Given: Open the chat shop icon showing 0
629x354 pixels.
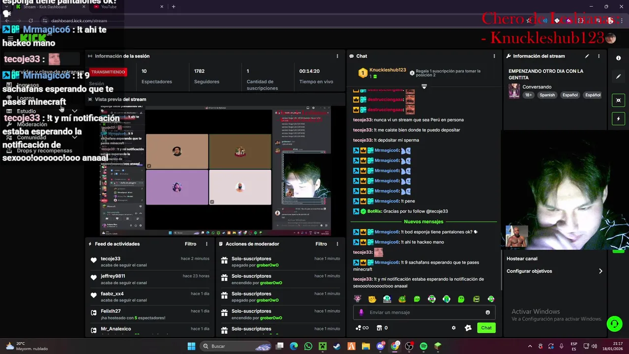Looking at the screenshot, I should coord(382,328).
